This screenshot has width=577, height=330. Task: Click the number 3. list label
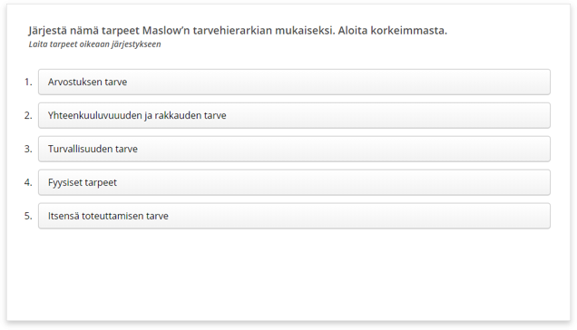tap(28, 149)
